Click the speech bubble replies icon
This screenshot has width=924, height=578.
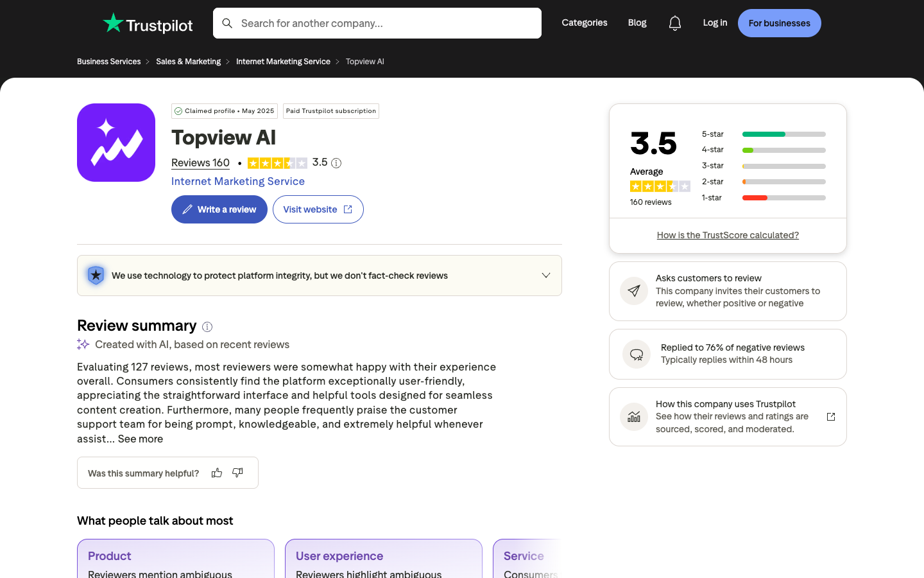[x=637, y=355]
